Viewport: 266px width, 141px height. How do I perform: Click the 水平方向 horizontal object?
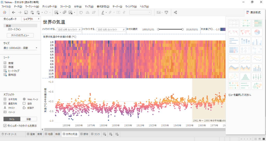10,99
